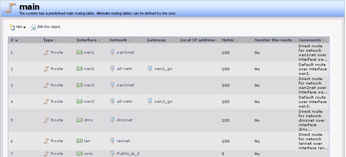This screenshot has width=346, height=157.
Task: Click the main routing table header icon
Action: click(10, 8)
